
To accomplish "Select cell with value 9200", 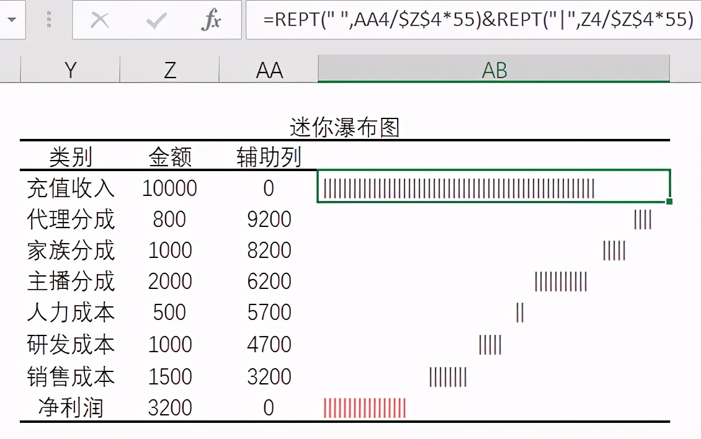I will point(269,219).
